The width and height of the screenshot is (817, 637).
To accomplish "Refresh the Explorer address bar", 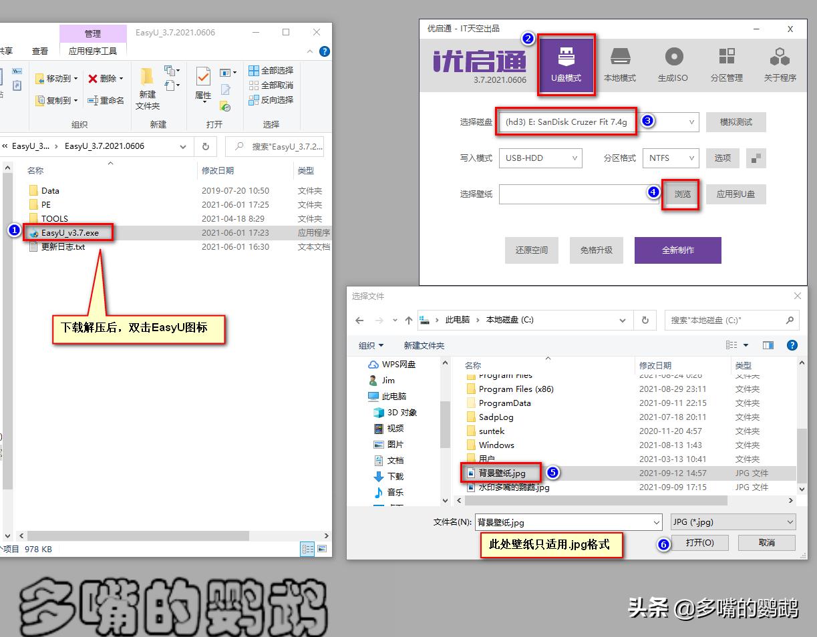I will (x=205, y=146).
